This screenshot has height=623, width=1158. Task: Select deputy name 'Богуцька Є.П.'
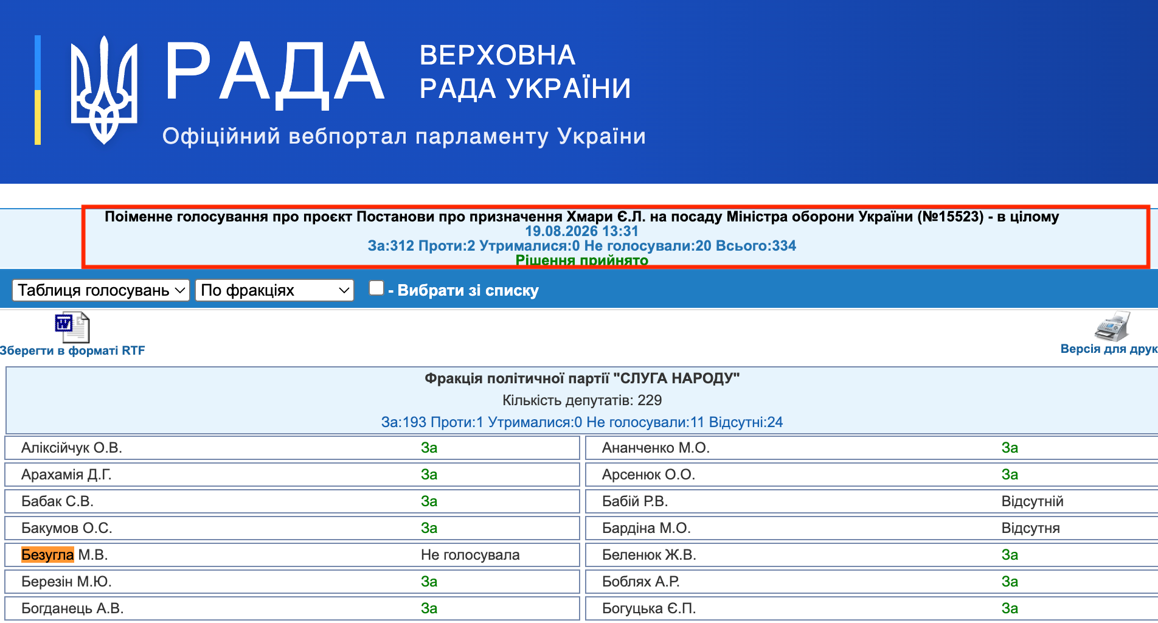[x=649, y=608]
